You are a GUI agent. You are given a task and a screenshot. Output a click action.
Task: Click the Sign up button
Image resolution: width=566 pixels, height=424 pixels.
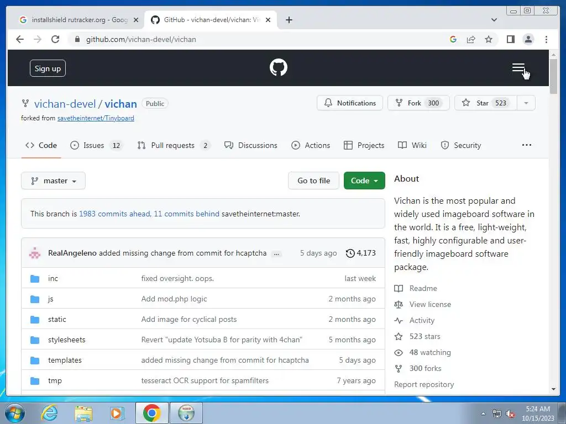48,68
